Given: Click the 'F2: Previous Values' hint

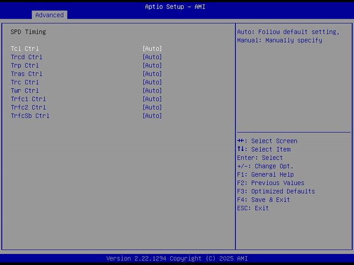Looking at the screenshot, I should [270, 183].
